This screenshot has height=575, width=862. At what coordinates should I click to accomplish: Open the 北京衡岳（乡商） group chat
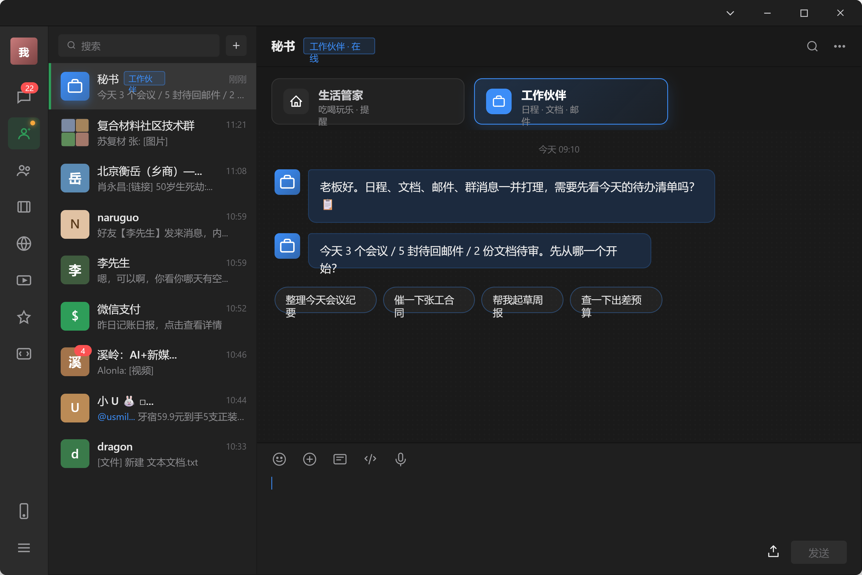click(x=152, y=178)
